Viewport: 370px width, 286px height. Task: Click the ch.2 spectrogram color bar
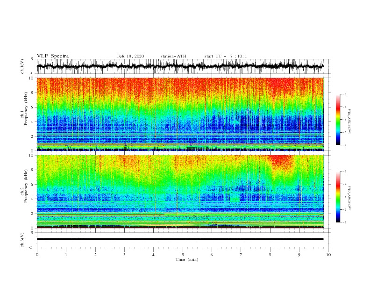point(338,197)
